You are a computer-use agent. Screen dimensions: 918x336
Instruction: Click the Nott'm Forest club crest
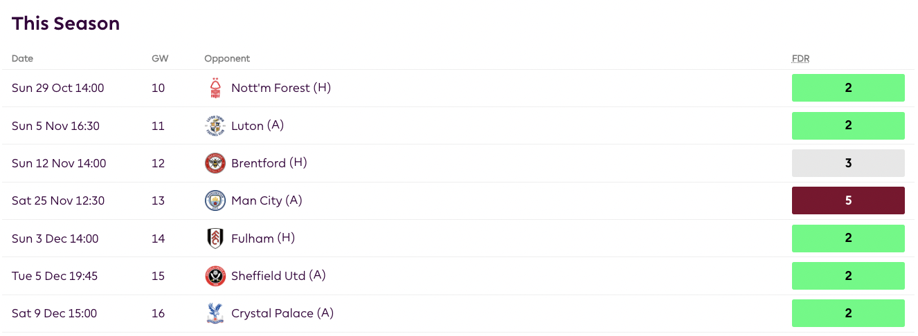[215, 88]
